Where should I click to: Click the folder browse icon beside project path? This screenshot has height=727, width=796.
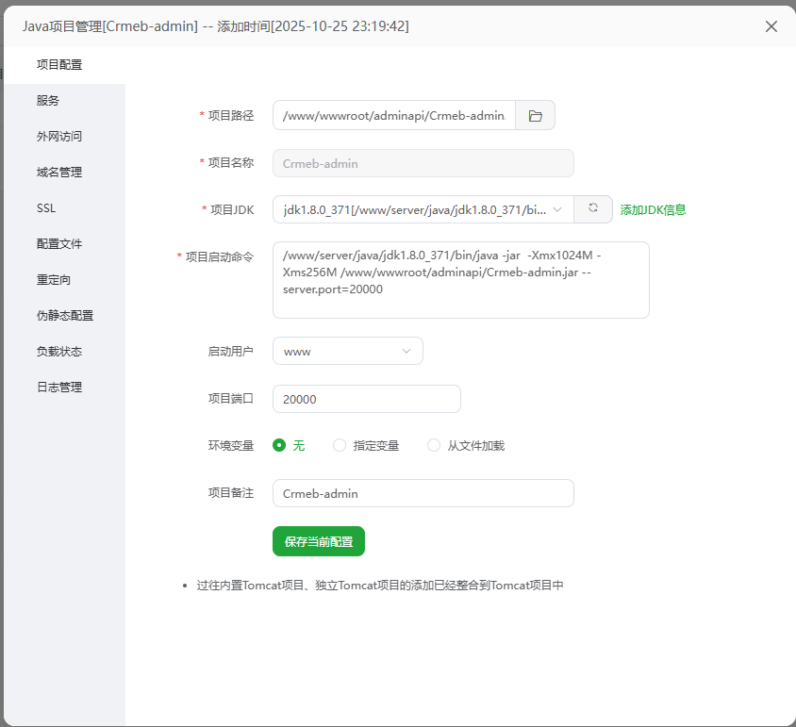pyautogui.click(x=536, y=115)
